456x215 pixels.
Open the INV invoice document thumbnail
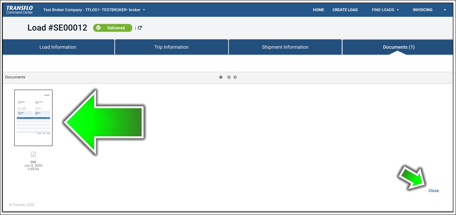pyautogui.click(x=33, y=118)
